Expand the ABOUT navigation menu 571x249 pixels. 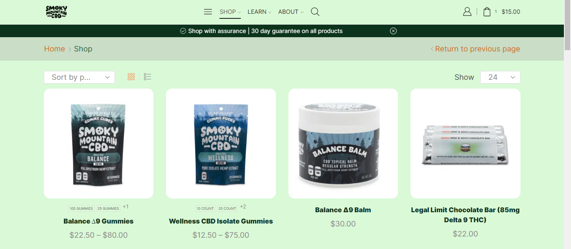coord(291,12)
